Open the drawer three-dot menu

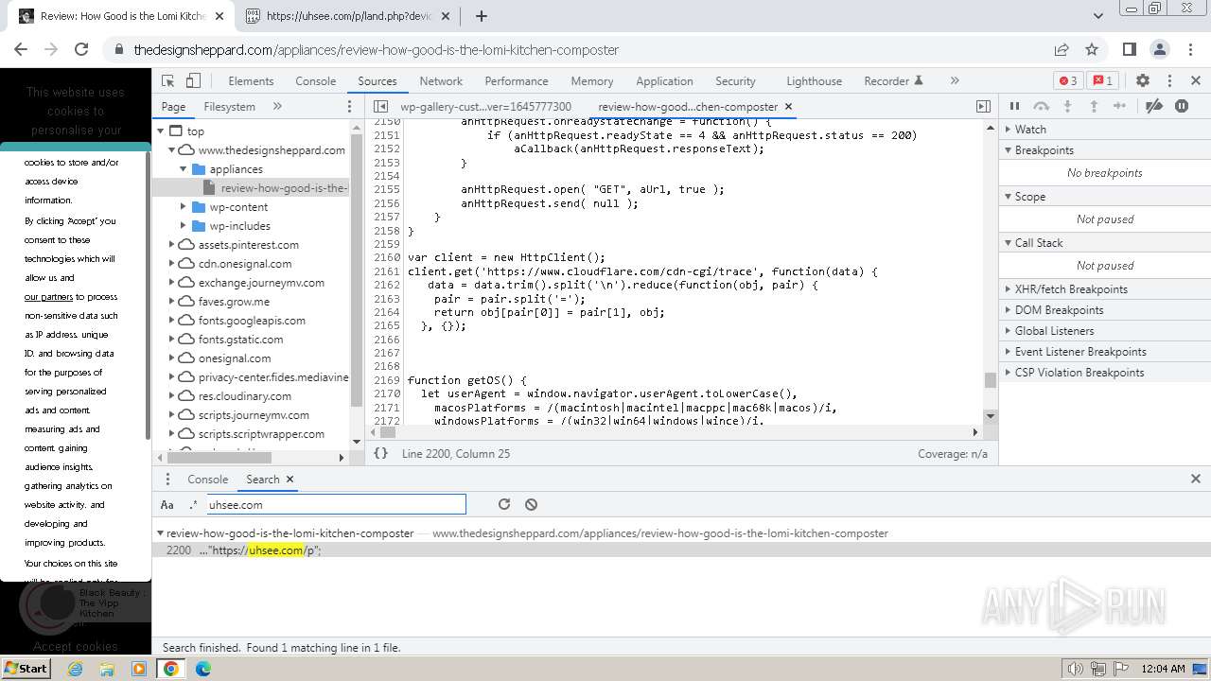pos(167,480)
